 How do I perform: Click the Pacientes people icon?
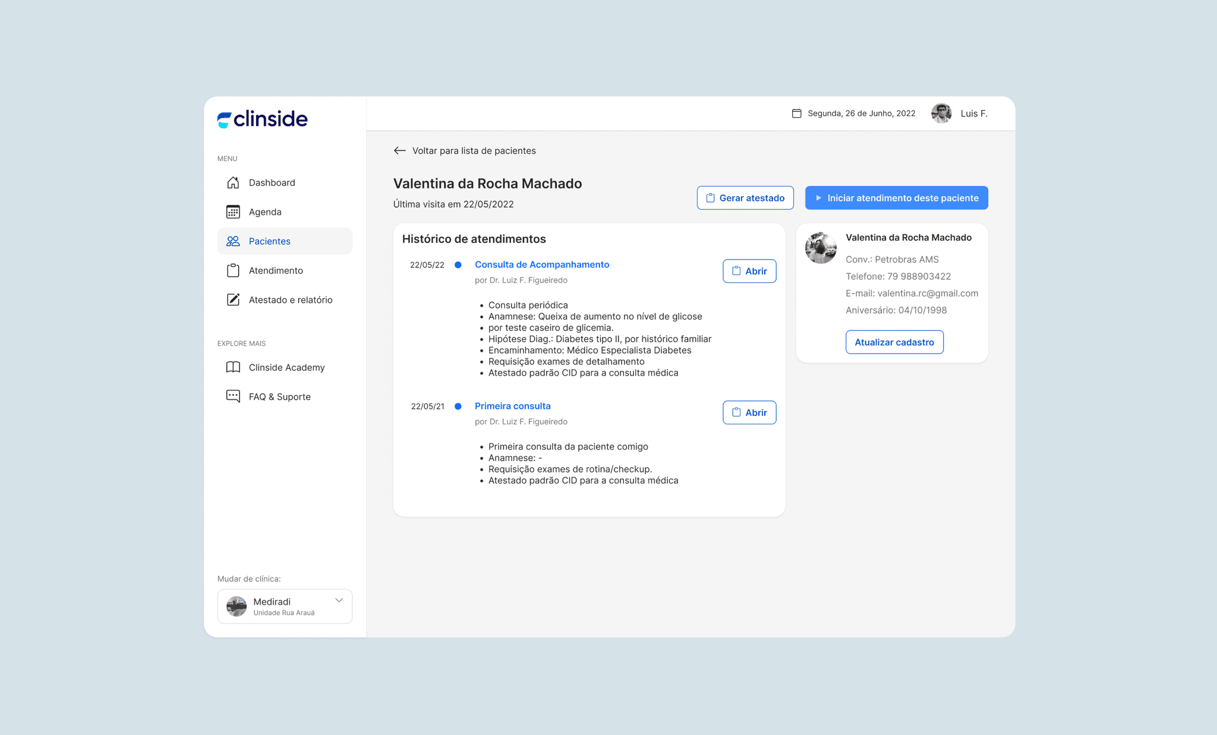pos(233,241)
